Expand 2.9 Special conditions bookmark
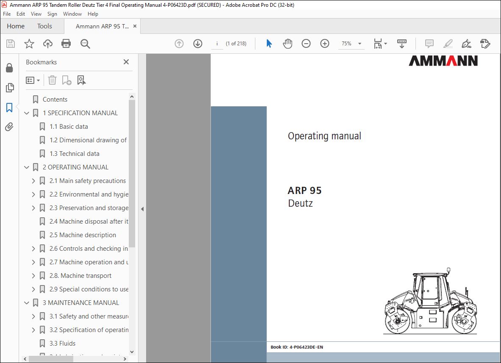Screen dimensions: 501x363 coord(33,289)
